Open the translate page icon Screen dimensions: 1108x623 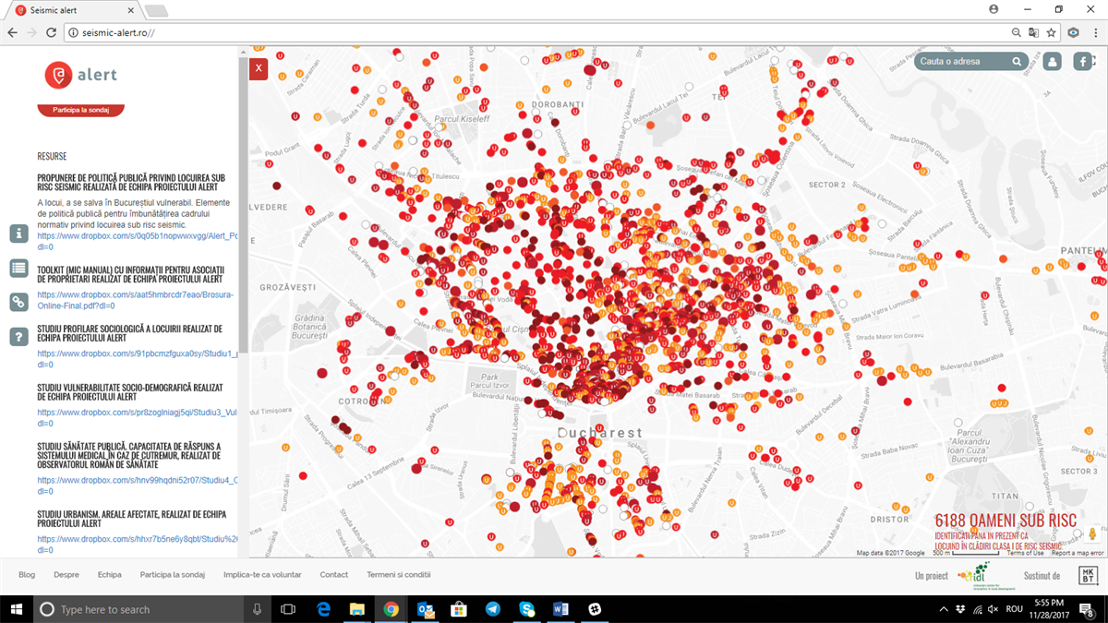pyautogui.click(x=1034, y=32)
